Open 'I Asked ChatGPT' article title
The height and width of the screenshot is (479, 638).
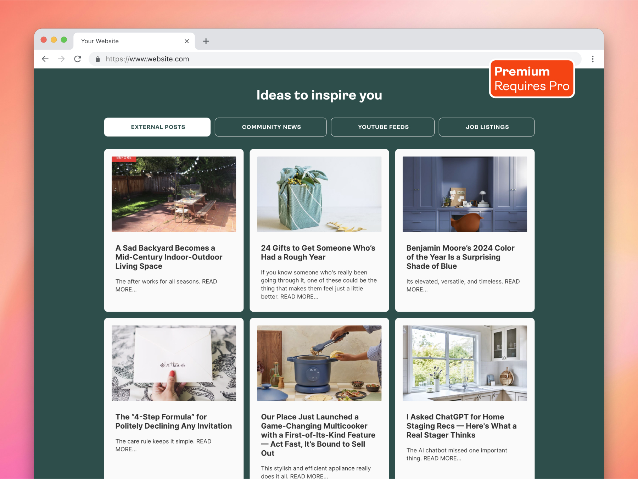click(x=461, y=426)
